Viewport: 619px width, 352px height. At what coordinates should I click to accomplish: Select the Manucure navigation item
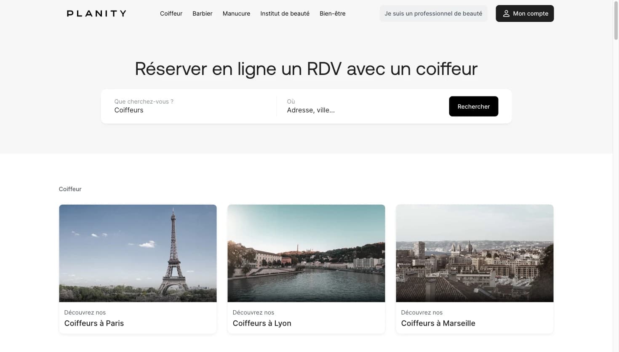(x=236, y=13)
